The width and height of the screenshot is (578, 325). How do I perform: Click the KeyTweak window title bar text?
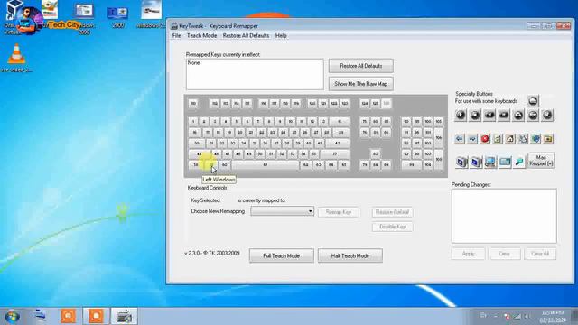219,26
